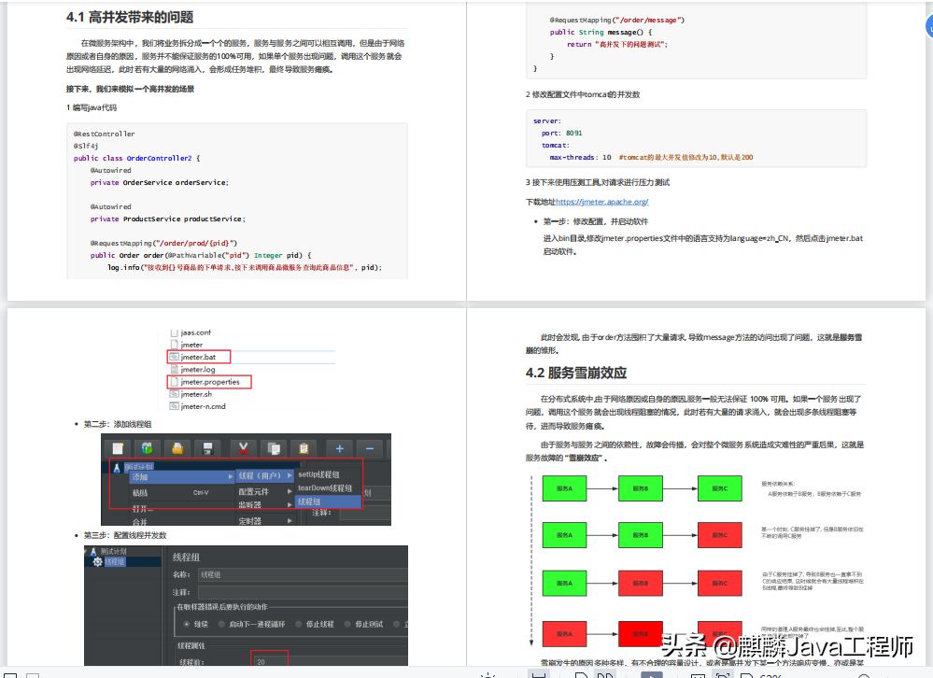
Task: Click the Cut scissors icon in JMeter toolbar
Action: (x=243, y=448)
